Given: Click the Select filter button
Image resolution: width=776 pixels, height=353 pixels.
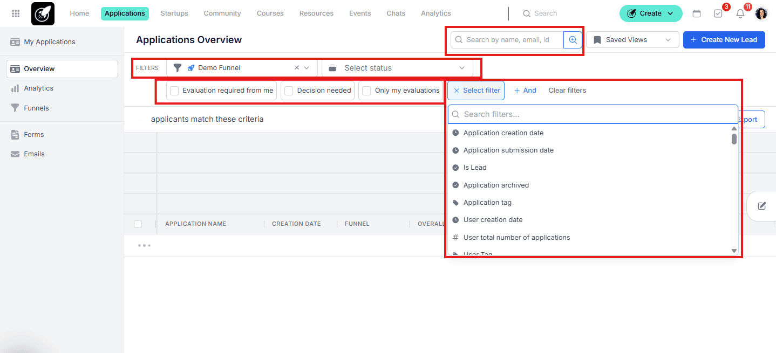Looking at the screenshot, I should pyautogui.click(x=476, y=91).
